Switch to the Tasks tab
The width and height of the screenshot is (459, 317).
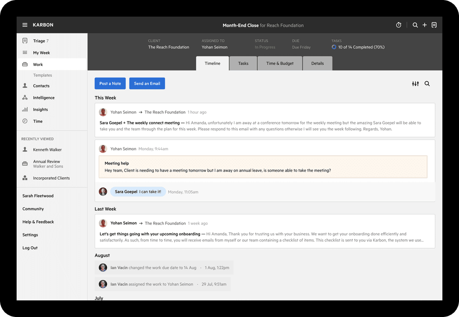243,63
